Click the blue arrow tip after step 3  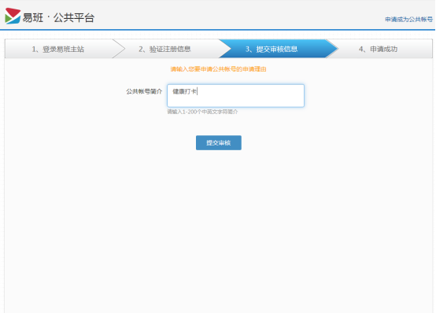click(x=332, y=49)
